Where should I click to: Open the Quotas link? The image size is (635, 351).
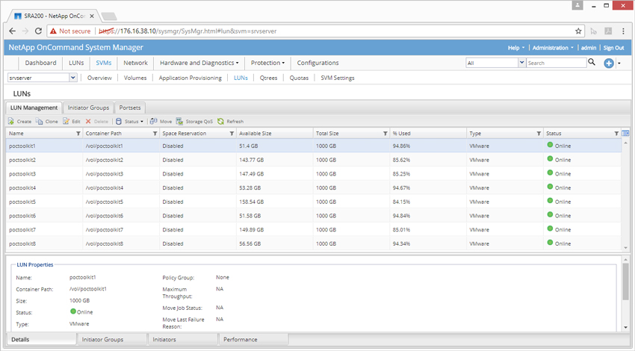pyautogui.click(x=299, y=78)
